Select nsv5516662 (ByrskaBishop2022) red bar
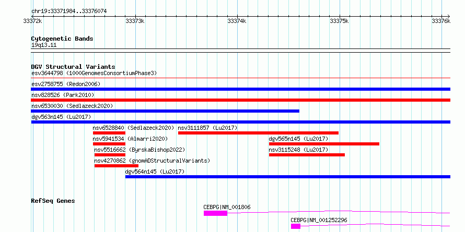The height and width of the screenshot is (232, 465). click(110, 155)
